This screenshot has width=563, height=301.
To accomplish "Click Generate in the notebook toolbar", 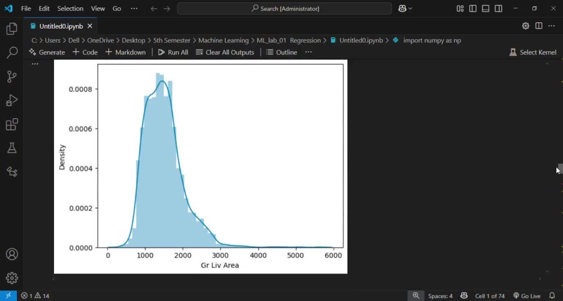I will pyautogui.click(x=47, y=52).
